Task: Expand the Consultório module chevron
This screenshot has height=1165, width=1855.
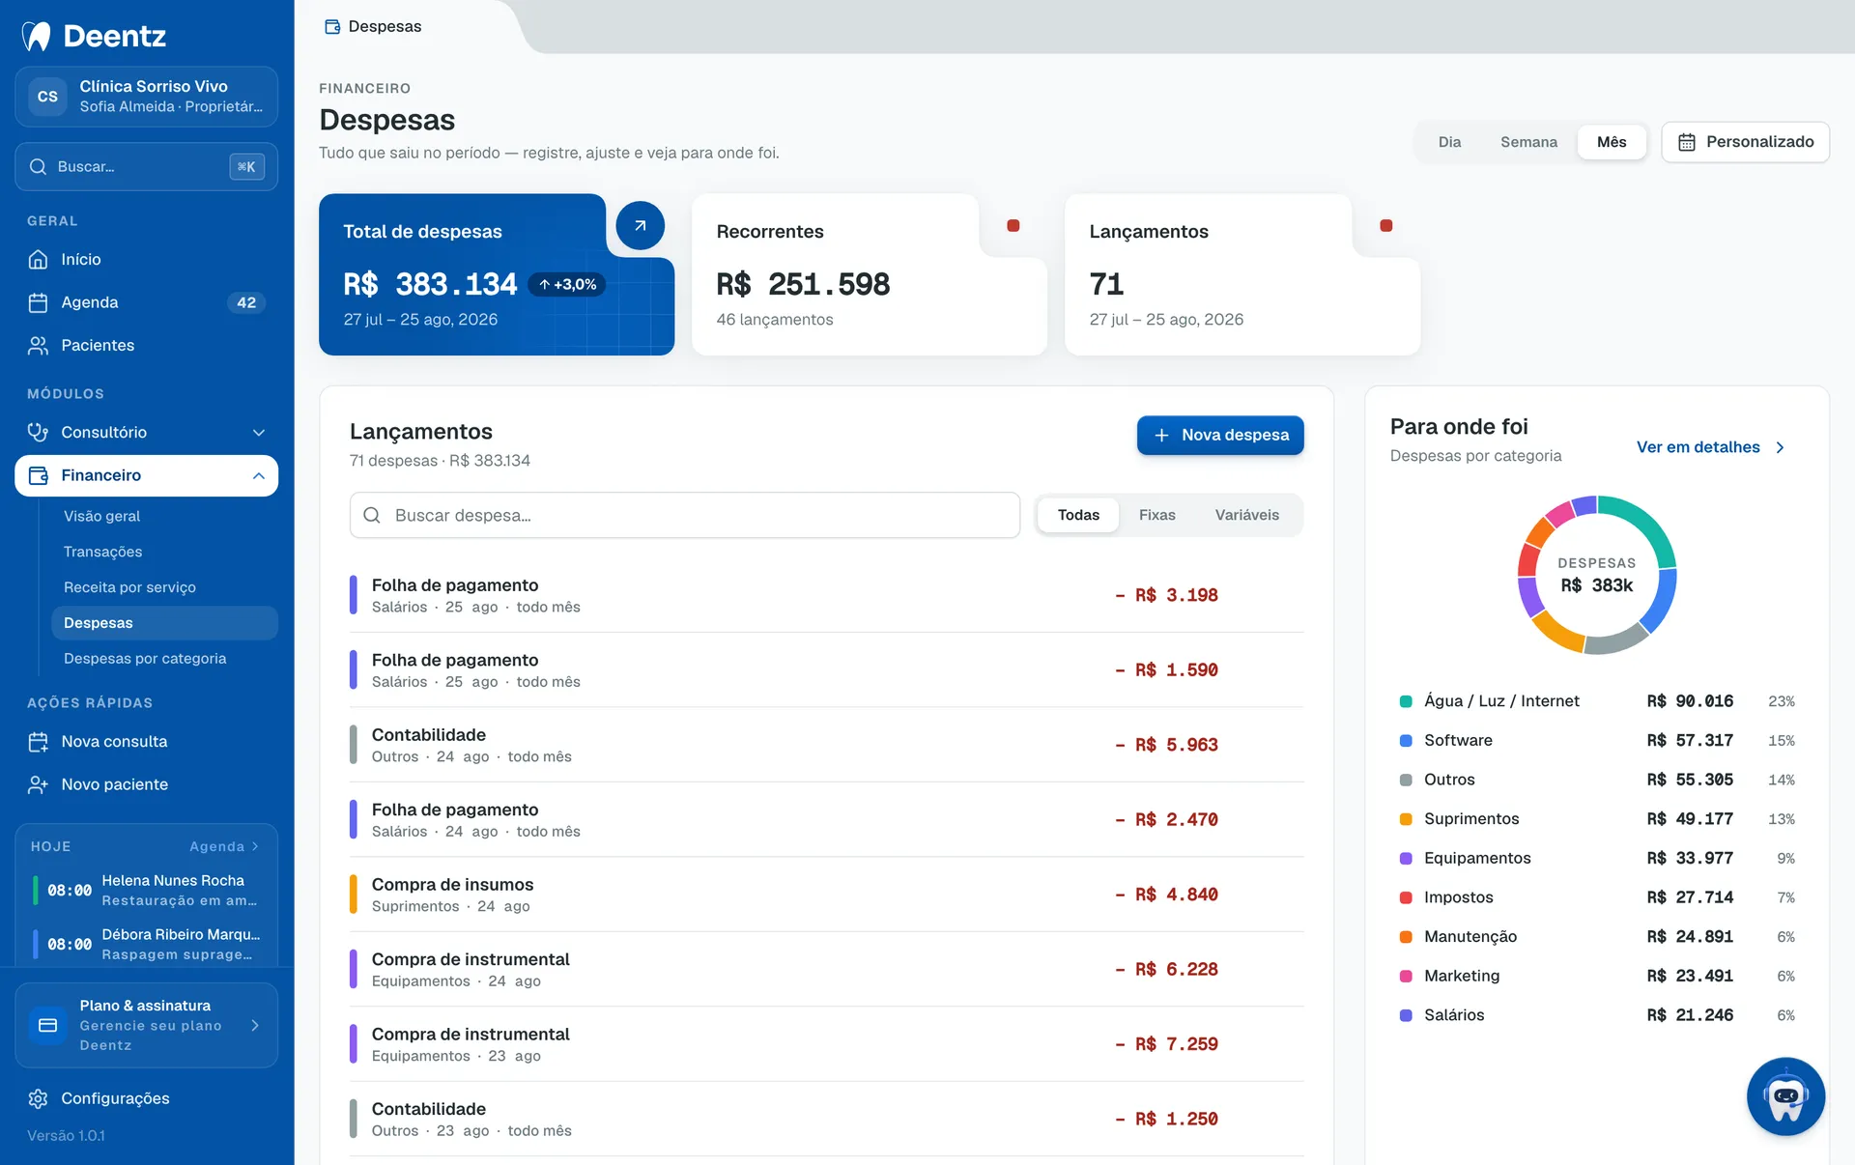Action: tap(259, 433)
